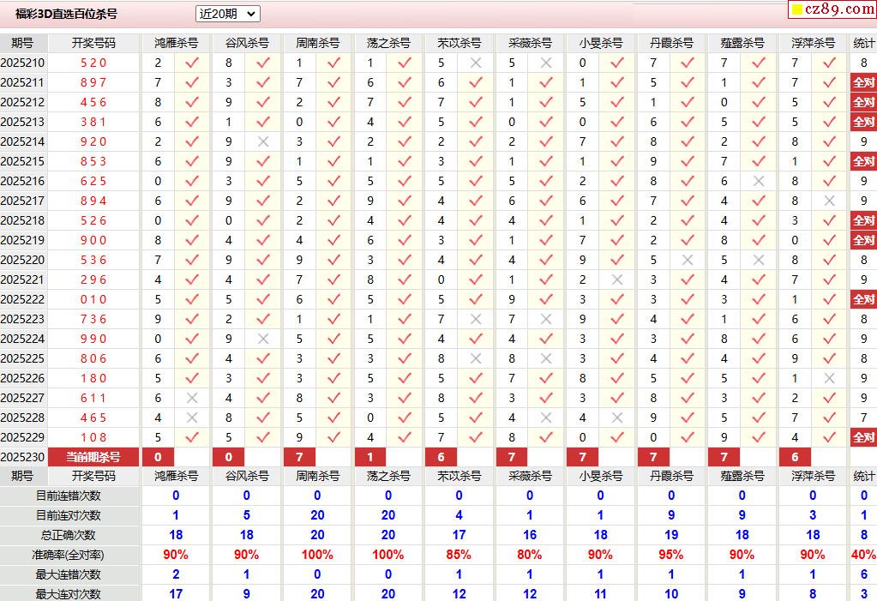Click the 全对 badge in row 2025215
877x601 pixels.
(863, 161)
